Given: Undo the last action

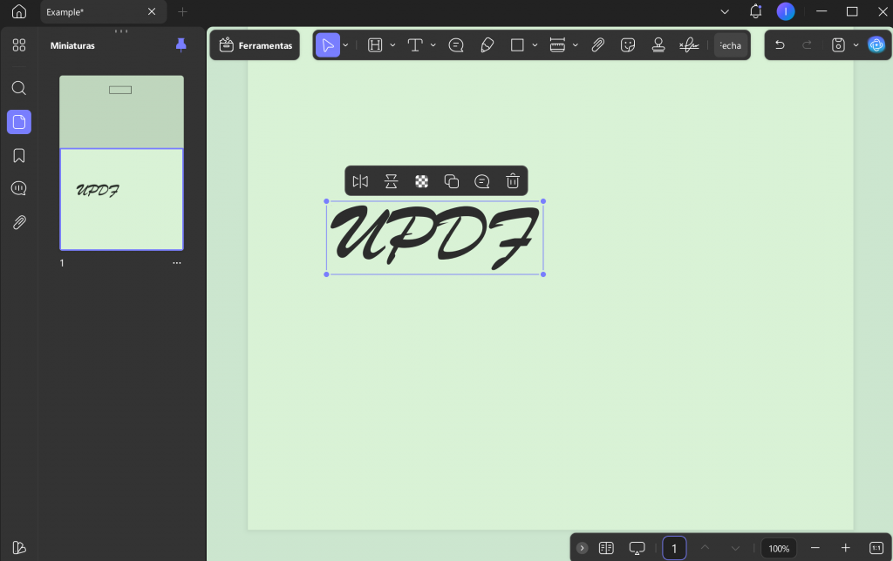Looking at the screenshot, I should click(780, 45).
